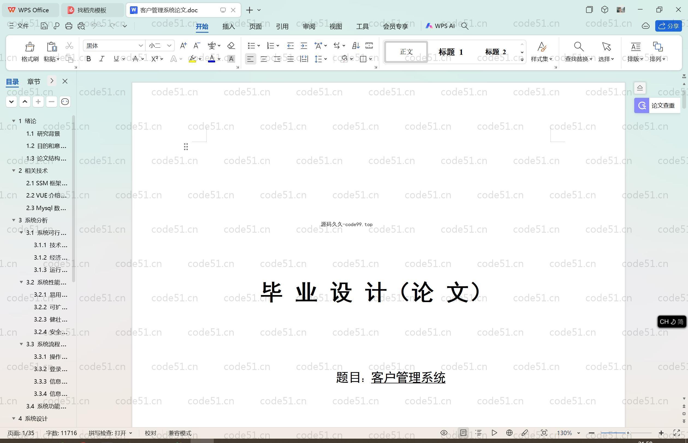This screenshot has width=688, height=443.
Task: Click the Clear formatting eraser icon
Action: coord(231,45)
